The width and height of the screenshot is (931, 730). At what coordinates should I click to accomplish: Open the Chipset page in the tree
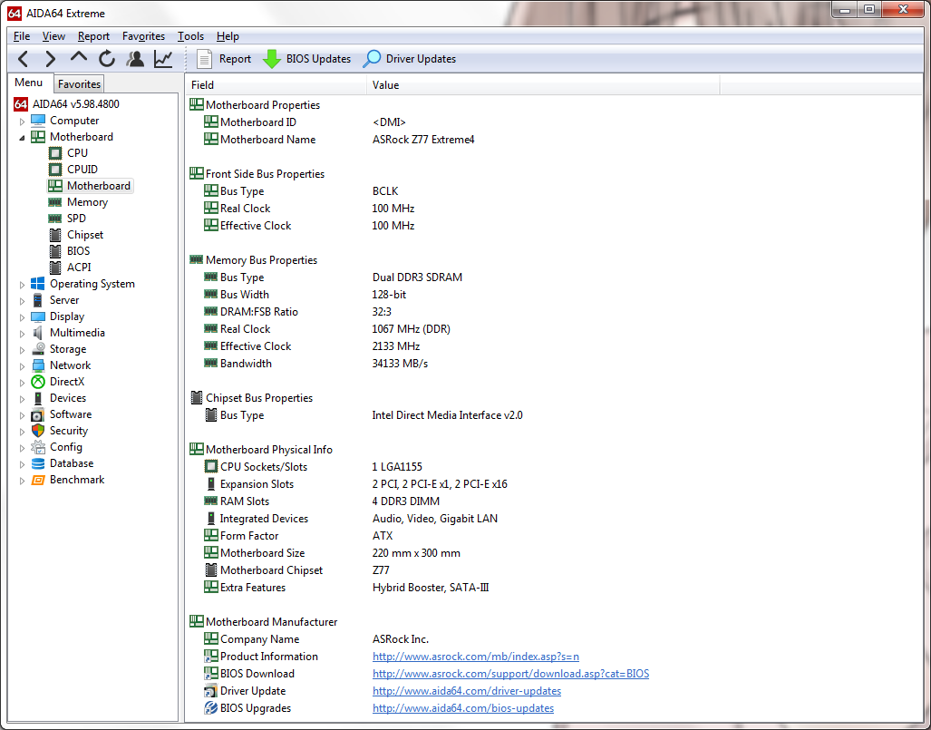point(85,235)
